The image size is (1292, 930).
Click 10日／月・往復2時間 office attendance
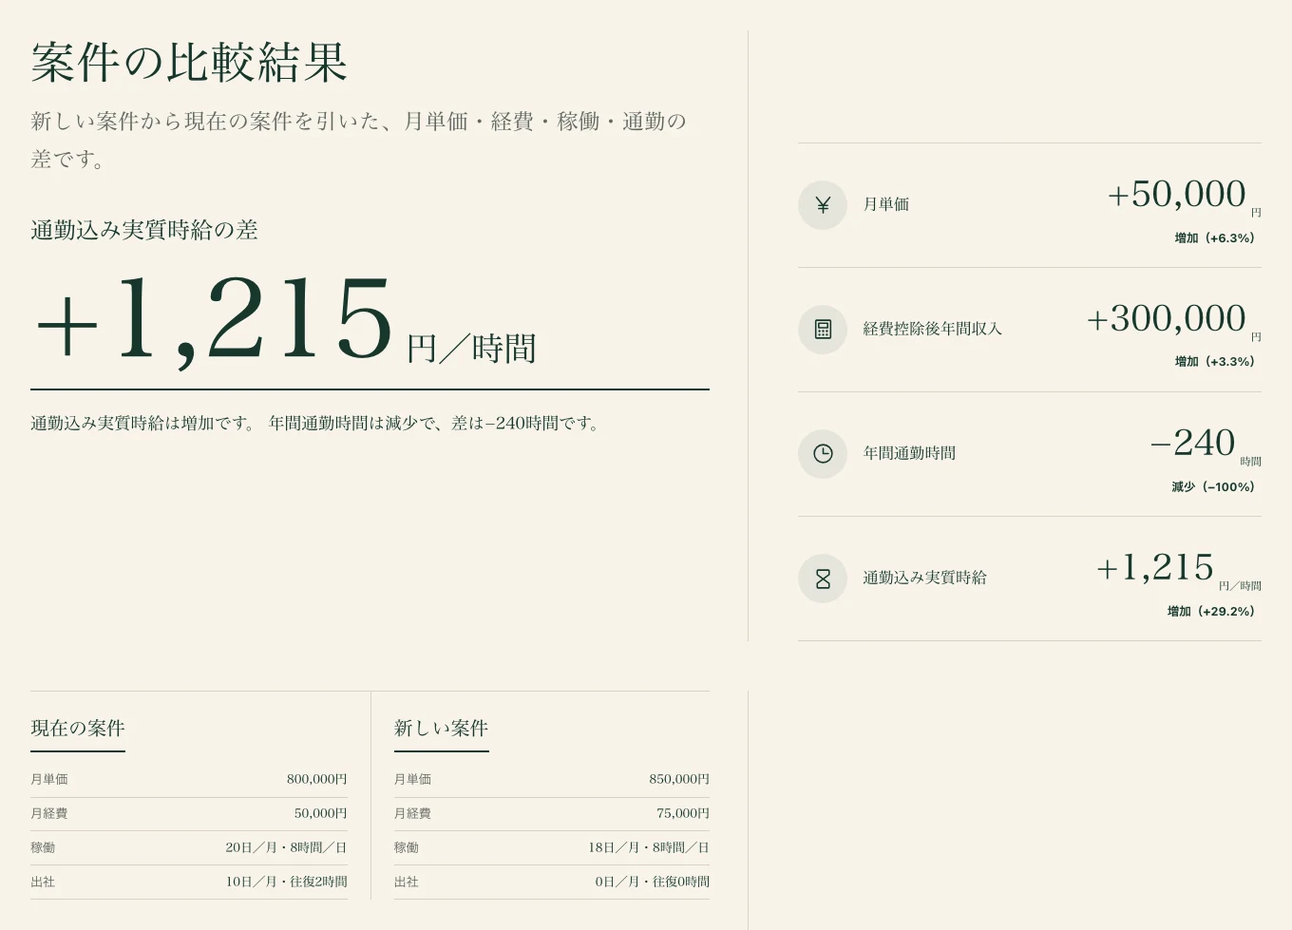tap(286, 882)
